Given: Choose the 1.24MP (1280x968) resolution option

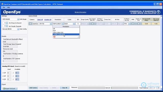Looking at the screenshot, I should (x=66, y=34).
